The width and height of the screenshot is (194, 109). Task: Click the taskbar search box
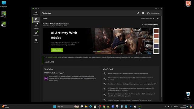68,107
